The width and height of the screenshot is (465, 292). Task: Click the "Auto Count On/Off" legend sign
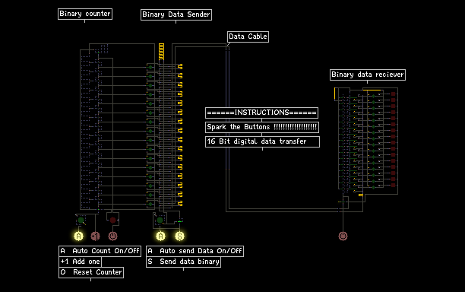[x=100, y=251]
